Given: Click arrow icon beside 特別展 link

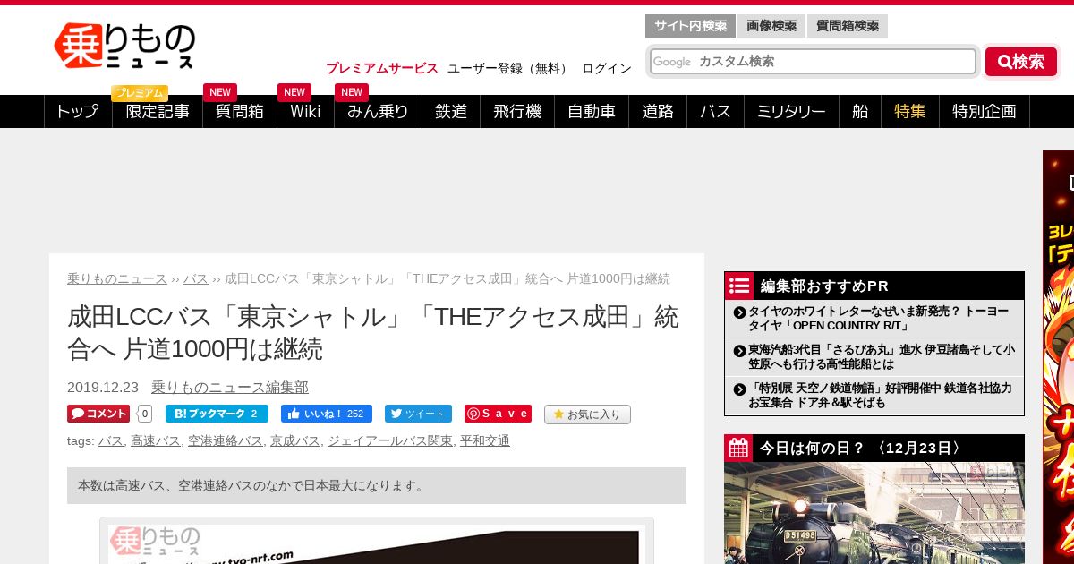Looking at the screenshot, I should (x=739, y=389).
